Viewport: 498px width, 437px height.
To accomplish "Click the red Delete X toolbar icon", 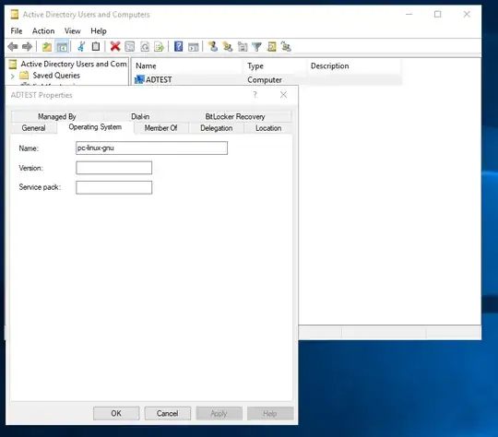I will point(115,47).
